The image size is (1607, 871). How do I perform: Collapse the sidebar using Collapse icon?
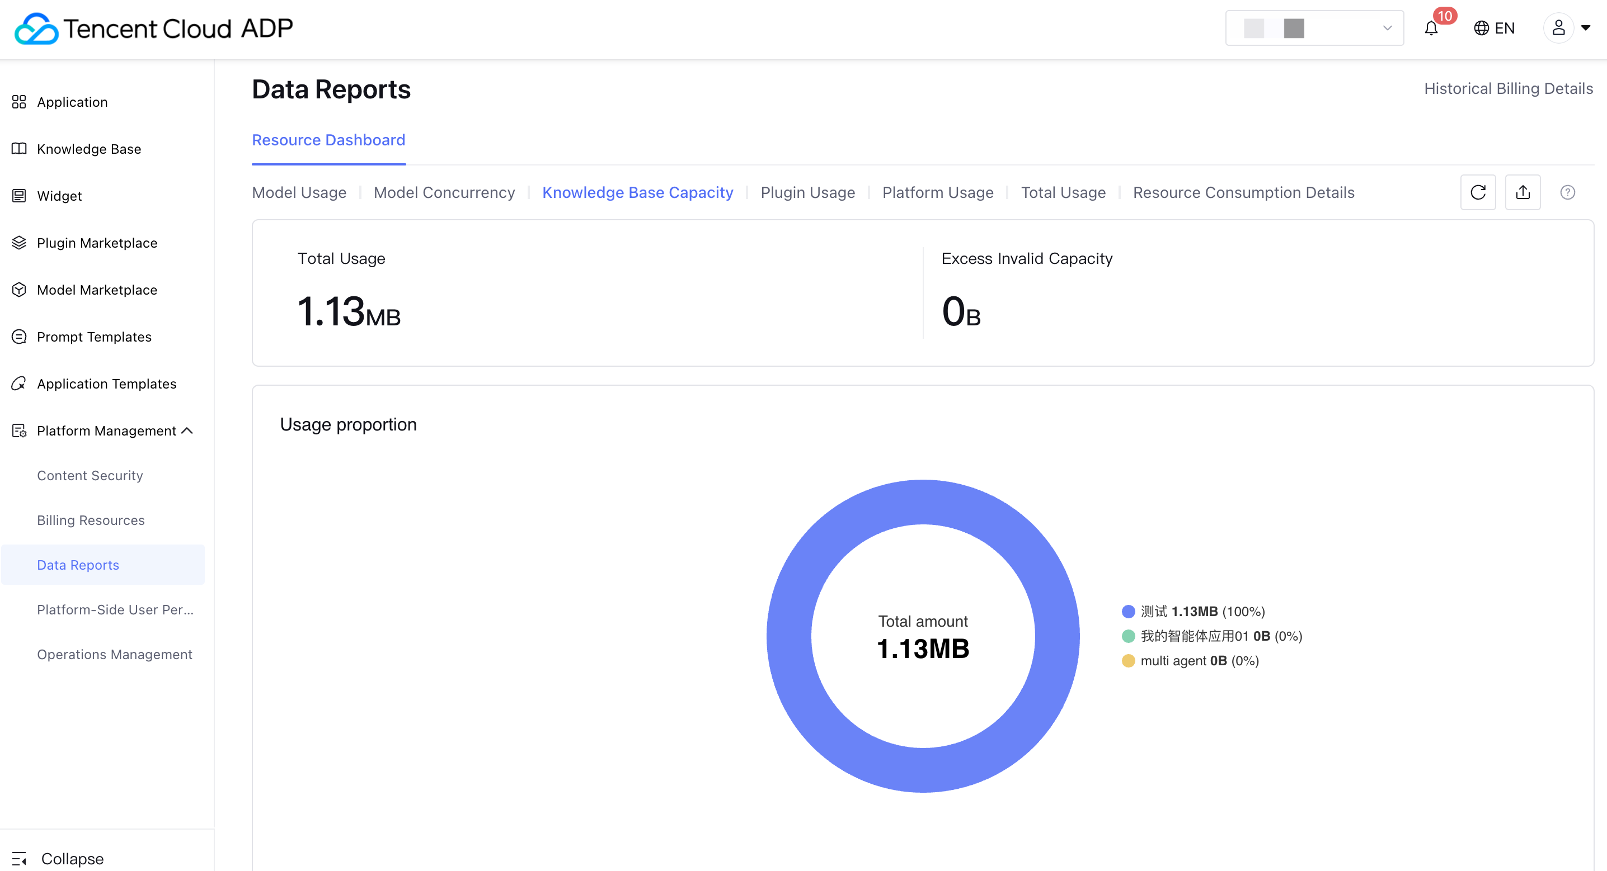coord(20,859)
